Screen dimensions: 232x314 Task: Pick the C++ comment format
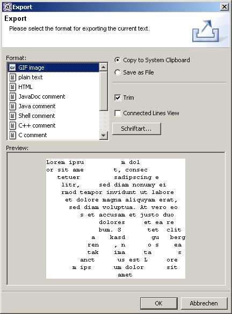[x=53, y=125]
